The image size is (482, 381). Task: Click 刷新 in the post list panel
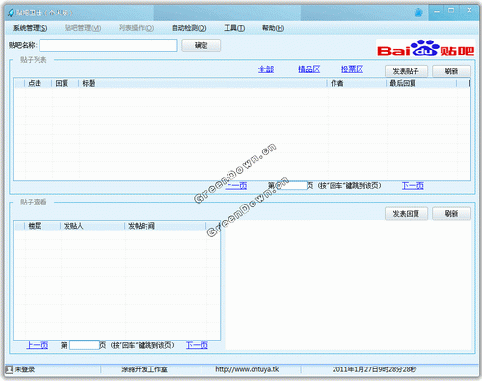[451, 71]
